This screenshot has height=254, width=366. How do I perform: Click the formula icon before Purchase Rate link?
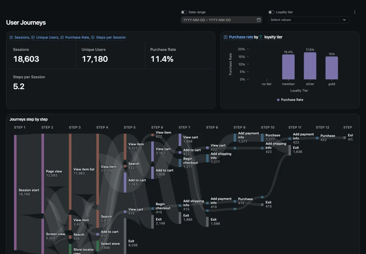pos(62,37)
